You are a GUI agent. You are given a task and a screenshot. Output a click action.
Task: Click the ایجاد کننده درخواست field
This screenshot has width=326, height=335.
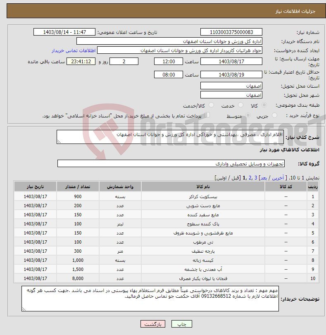coord(180,50)
